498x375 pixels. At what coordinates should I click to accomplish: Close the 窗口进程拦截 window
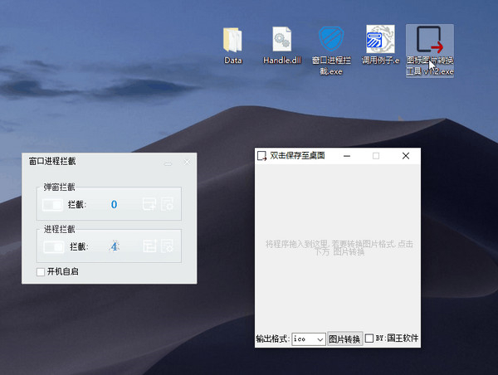[x=187, y=163]
